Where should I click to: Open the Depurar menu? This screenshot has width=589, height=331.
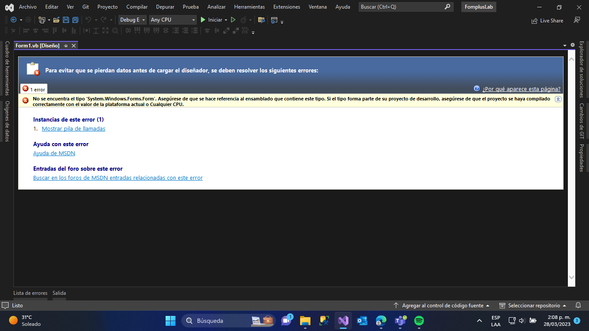[x=165, y=7]
